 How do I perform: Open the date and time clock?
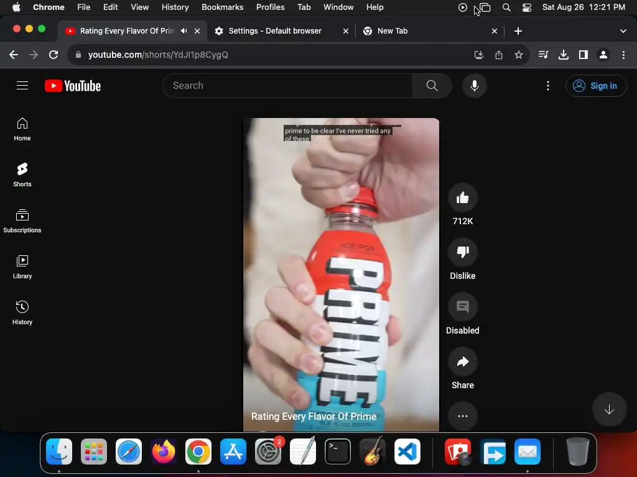click(x=584, y=7)
